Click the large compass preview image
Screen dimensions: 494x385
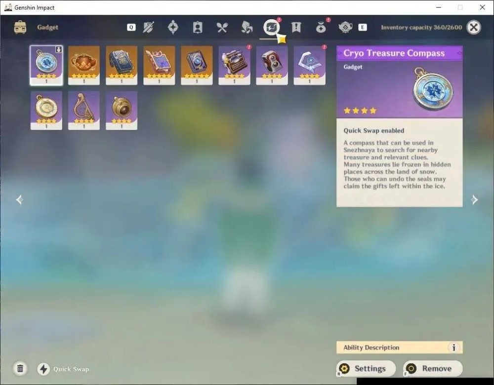click(x=433, y=89)
